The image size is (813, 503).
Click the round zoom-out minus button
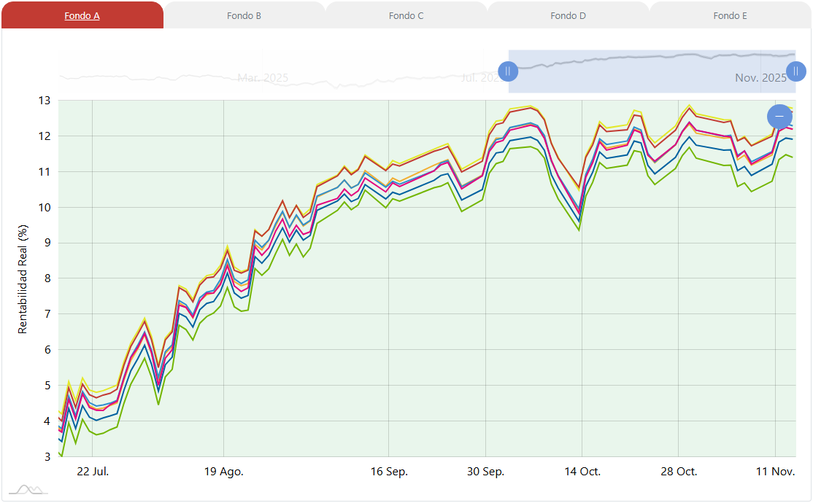pos(779,117)
